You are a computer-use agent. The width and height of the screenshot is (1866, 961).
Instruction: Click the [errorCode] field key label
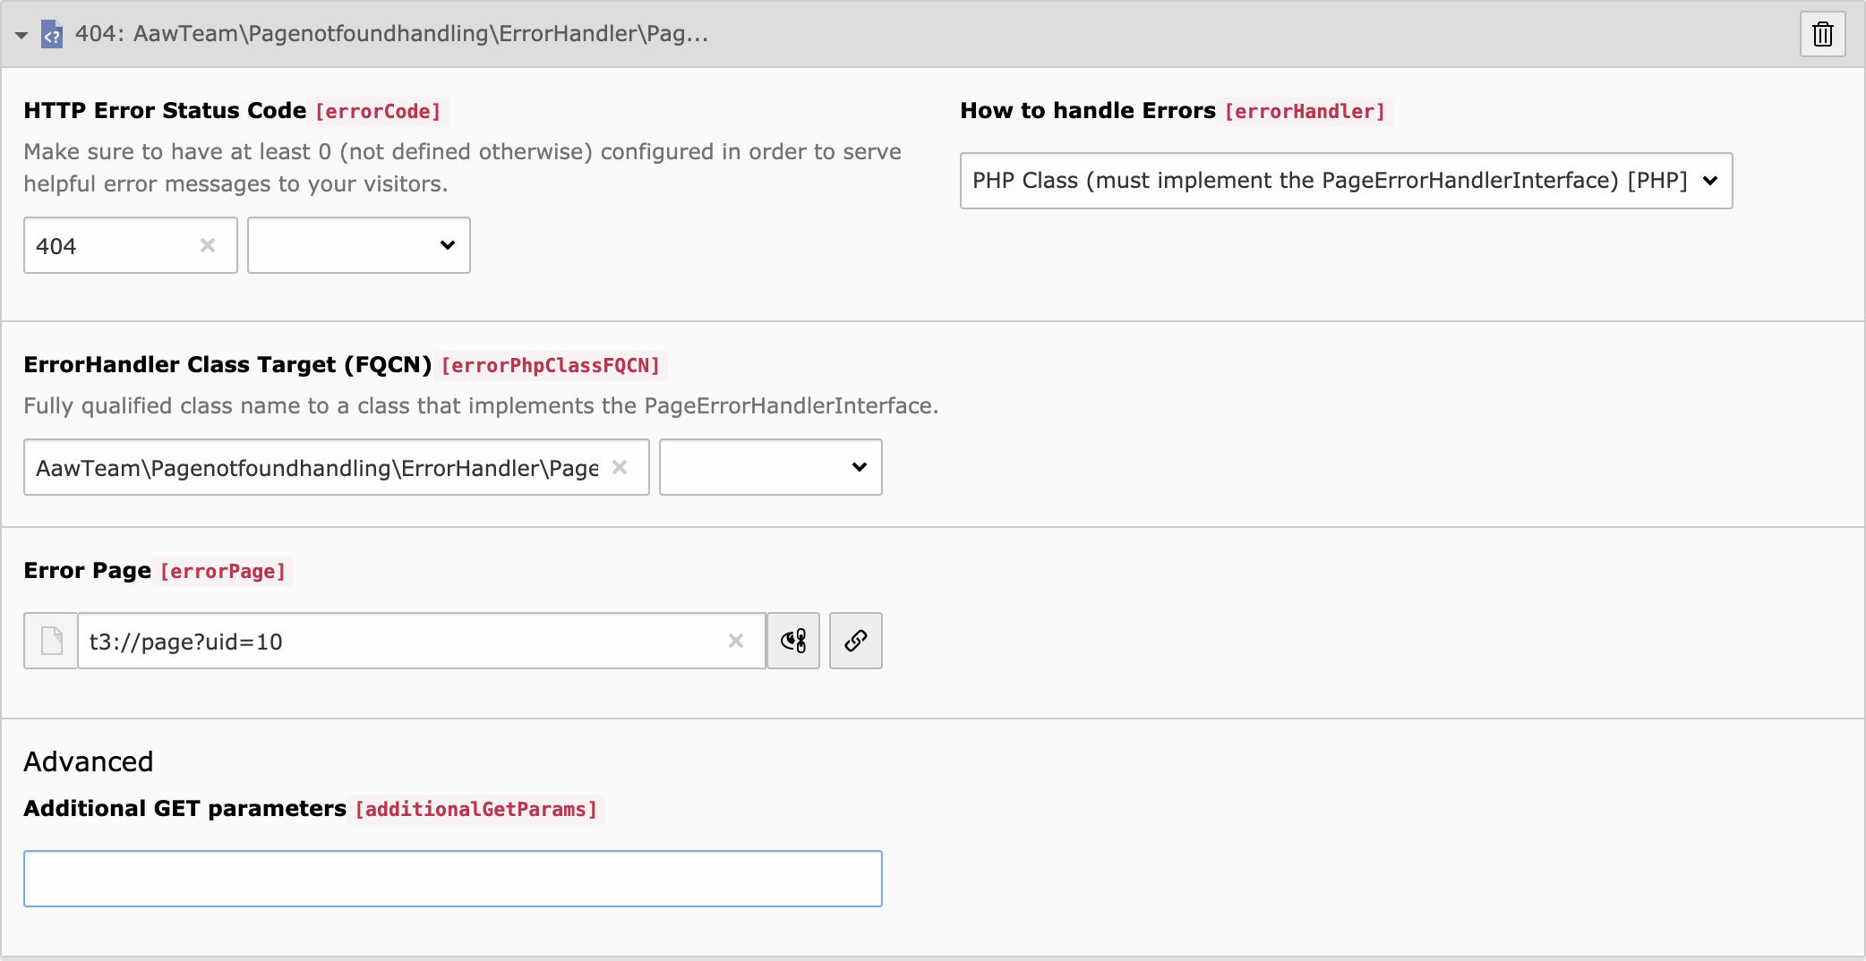coord(378,112)
